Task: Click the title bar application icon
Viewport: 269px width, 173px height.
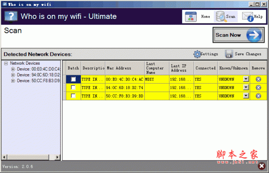Action: coord(5,4)
